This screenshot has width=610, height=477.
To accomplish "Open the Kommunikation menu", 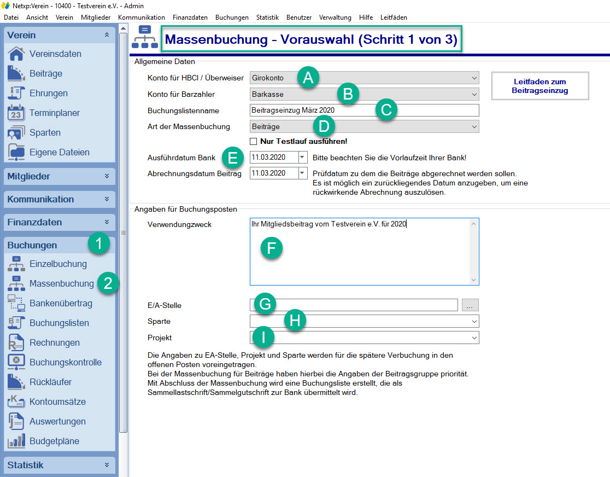I will tap(142, 18).
